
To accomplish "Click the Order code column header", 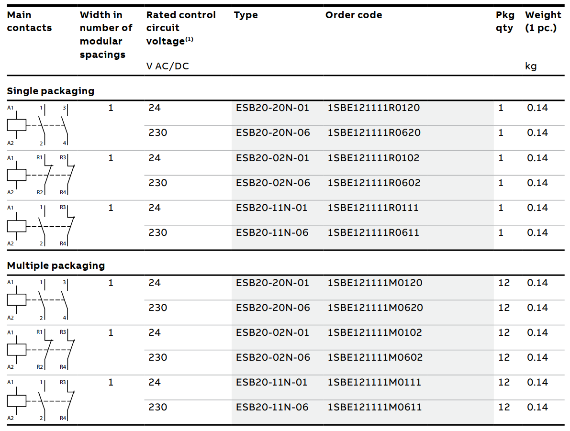I will click(x=354, y=15).
